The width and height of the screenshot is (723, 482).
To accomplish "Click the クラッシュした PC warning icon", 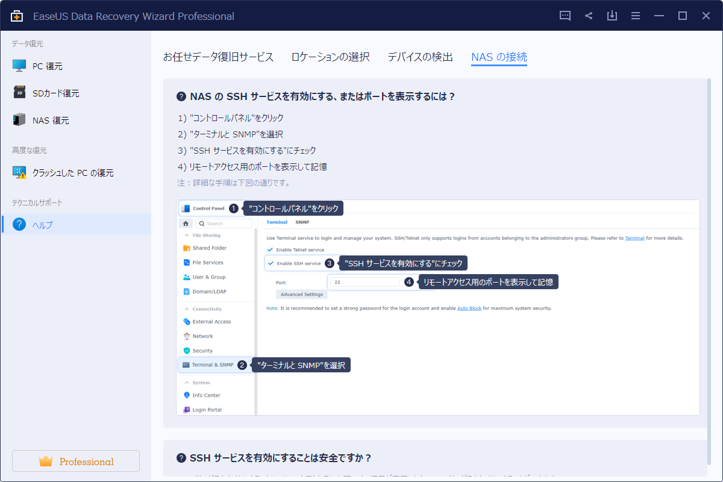I will 19,172.
